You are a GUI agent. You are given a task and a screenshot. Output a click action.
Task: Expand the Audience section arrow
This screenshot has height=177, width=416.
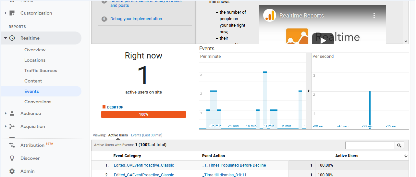6,113
